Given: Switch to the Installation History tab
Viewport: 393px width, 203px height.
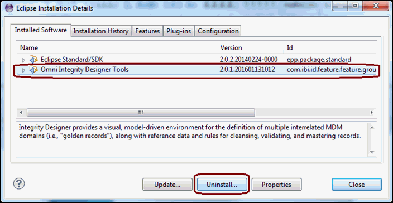Looking at the screenshot, I should click(x=100, y=31).
